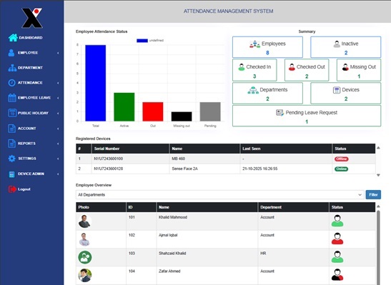Expand the Public Holiday submenu arrow
The height and width of the screenshot is (285, 391).
tap(58, 113)
